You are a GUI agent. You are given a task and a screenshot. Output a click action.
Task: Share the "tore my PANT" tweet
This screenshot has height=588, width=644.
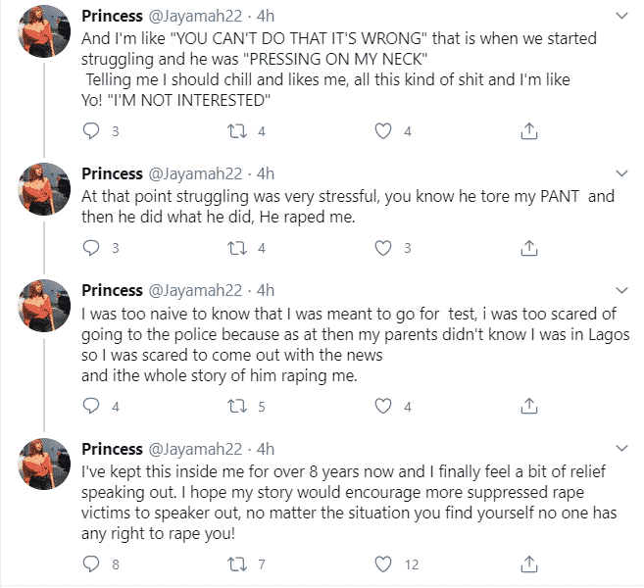tap(527, 248)
